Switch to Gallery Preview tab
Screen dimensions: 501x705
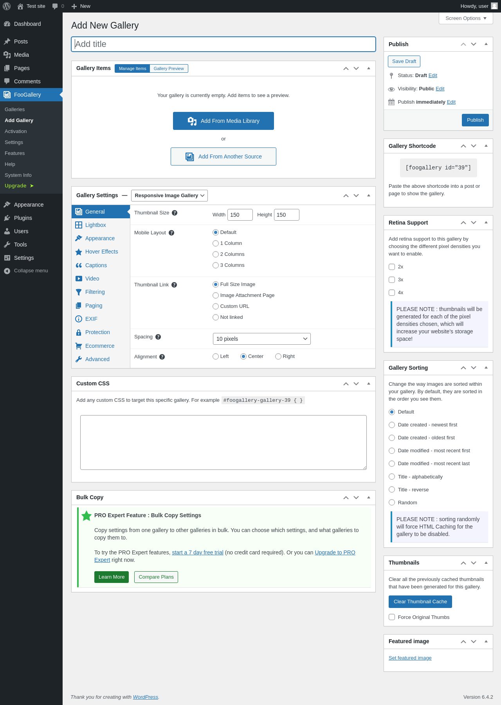tap(169, 68)
